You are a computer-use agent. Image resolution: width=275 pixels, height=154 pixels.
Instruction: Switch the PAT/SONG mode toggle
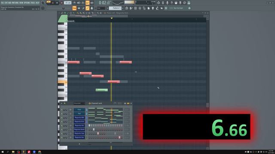(49, 2)
